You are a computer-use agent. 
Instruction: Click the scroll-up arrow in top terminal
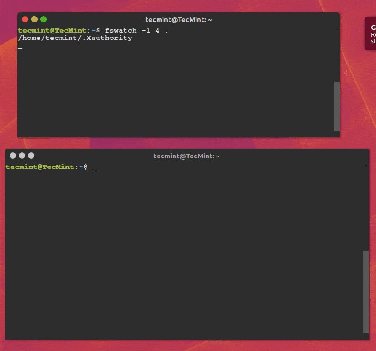[337, 30]
